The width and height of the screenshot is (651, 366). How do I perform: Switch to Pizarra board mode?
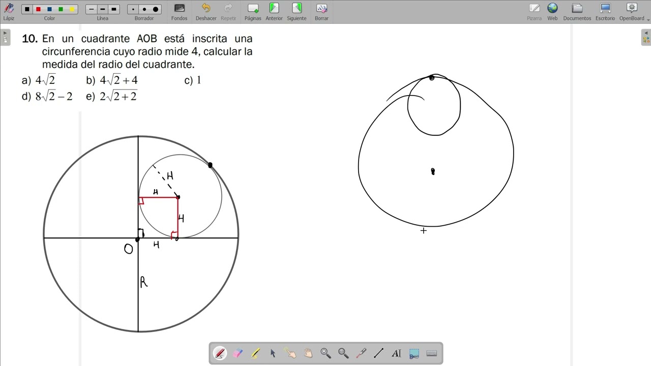coord(534,11)
